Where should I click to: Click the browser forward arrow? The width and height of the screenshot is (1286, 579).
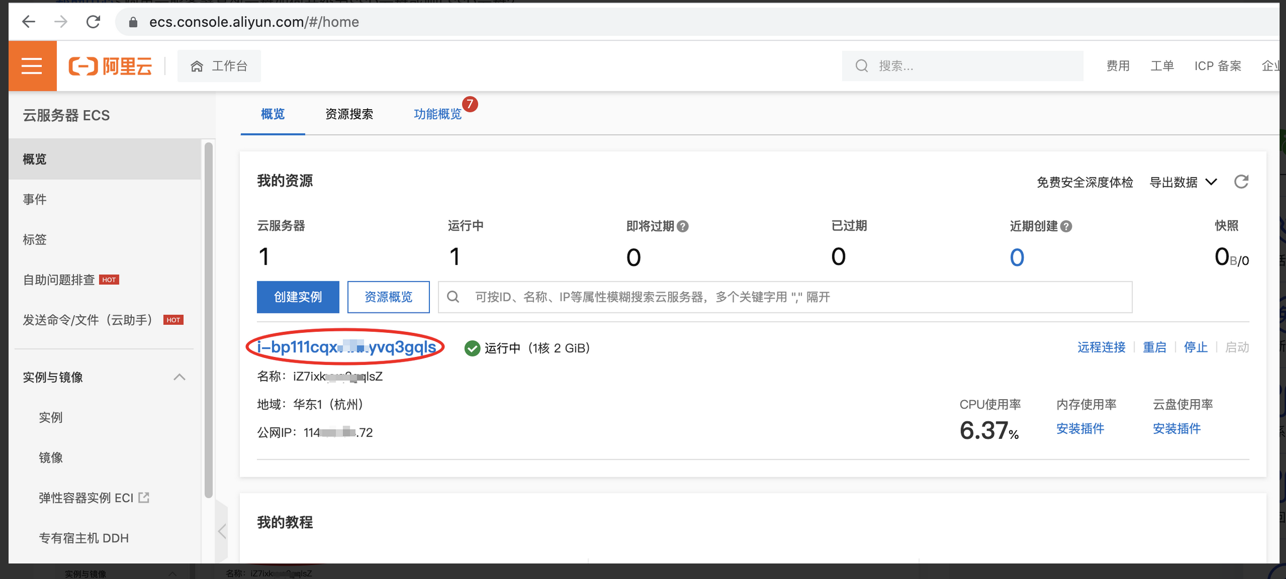coord(61,21)
